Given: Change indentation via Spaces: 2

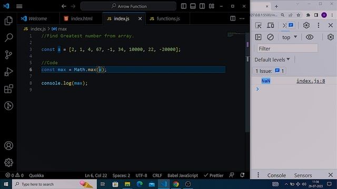Looking at the screenshot, I should click(121, 175).
